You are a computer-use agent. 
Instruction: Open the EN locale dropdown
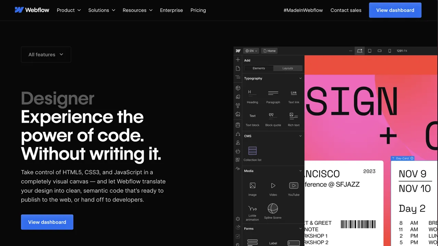click(x=251, y=51)
